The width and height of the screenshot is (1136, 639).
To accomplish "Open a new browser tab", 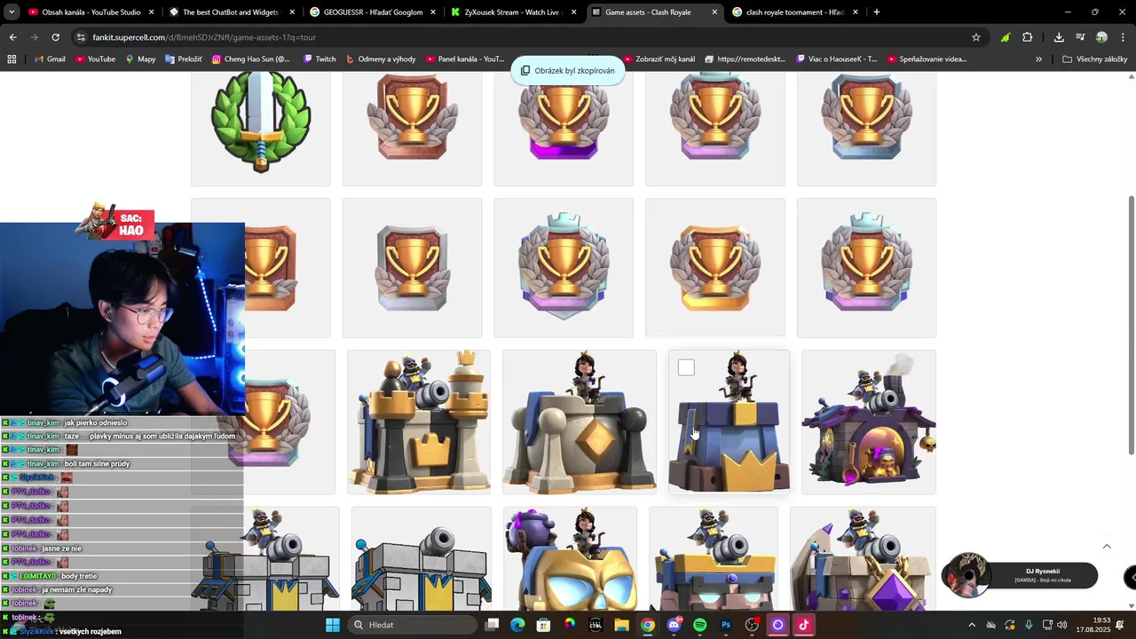I will [x=877, y=12].
